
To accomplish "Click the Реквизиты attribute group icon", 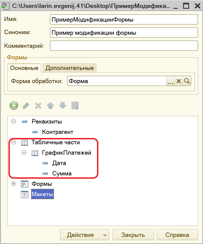I will (x=25, y=122).
